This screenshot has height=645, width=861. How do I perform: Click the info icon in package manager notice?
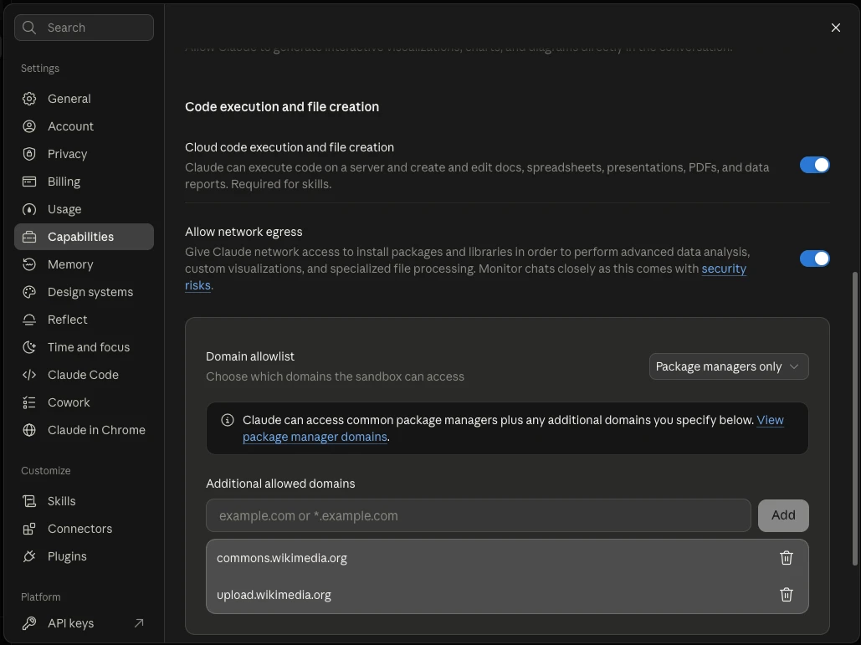[x=228, y=420]
